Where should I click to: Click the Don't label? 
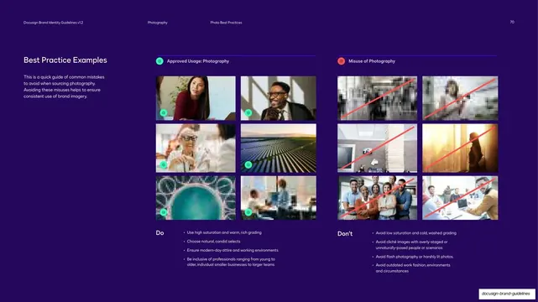point(345,234)
